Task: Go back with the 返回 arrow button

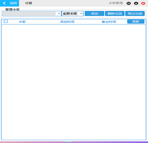Action: pyautogui.click(x=9, y=3)
